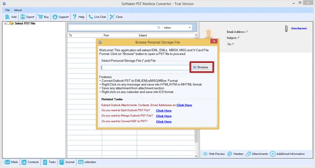Image resolution: width=315 pixels, height=168 pixels.
Task: Open the About menu
Action: tap(18, 10)
